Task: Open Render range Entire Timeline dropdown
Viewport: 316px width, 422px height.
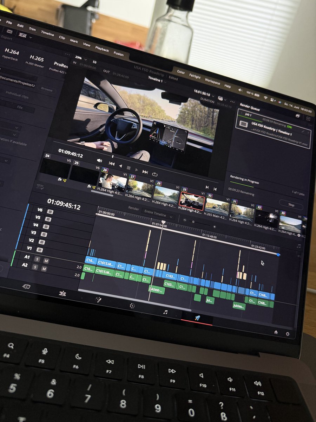Action: (159, 214)
